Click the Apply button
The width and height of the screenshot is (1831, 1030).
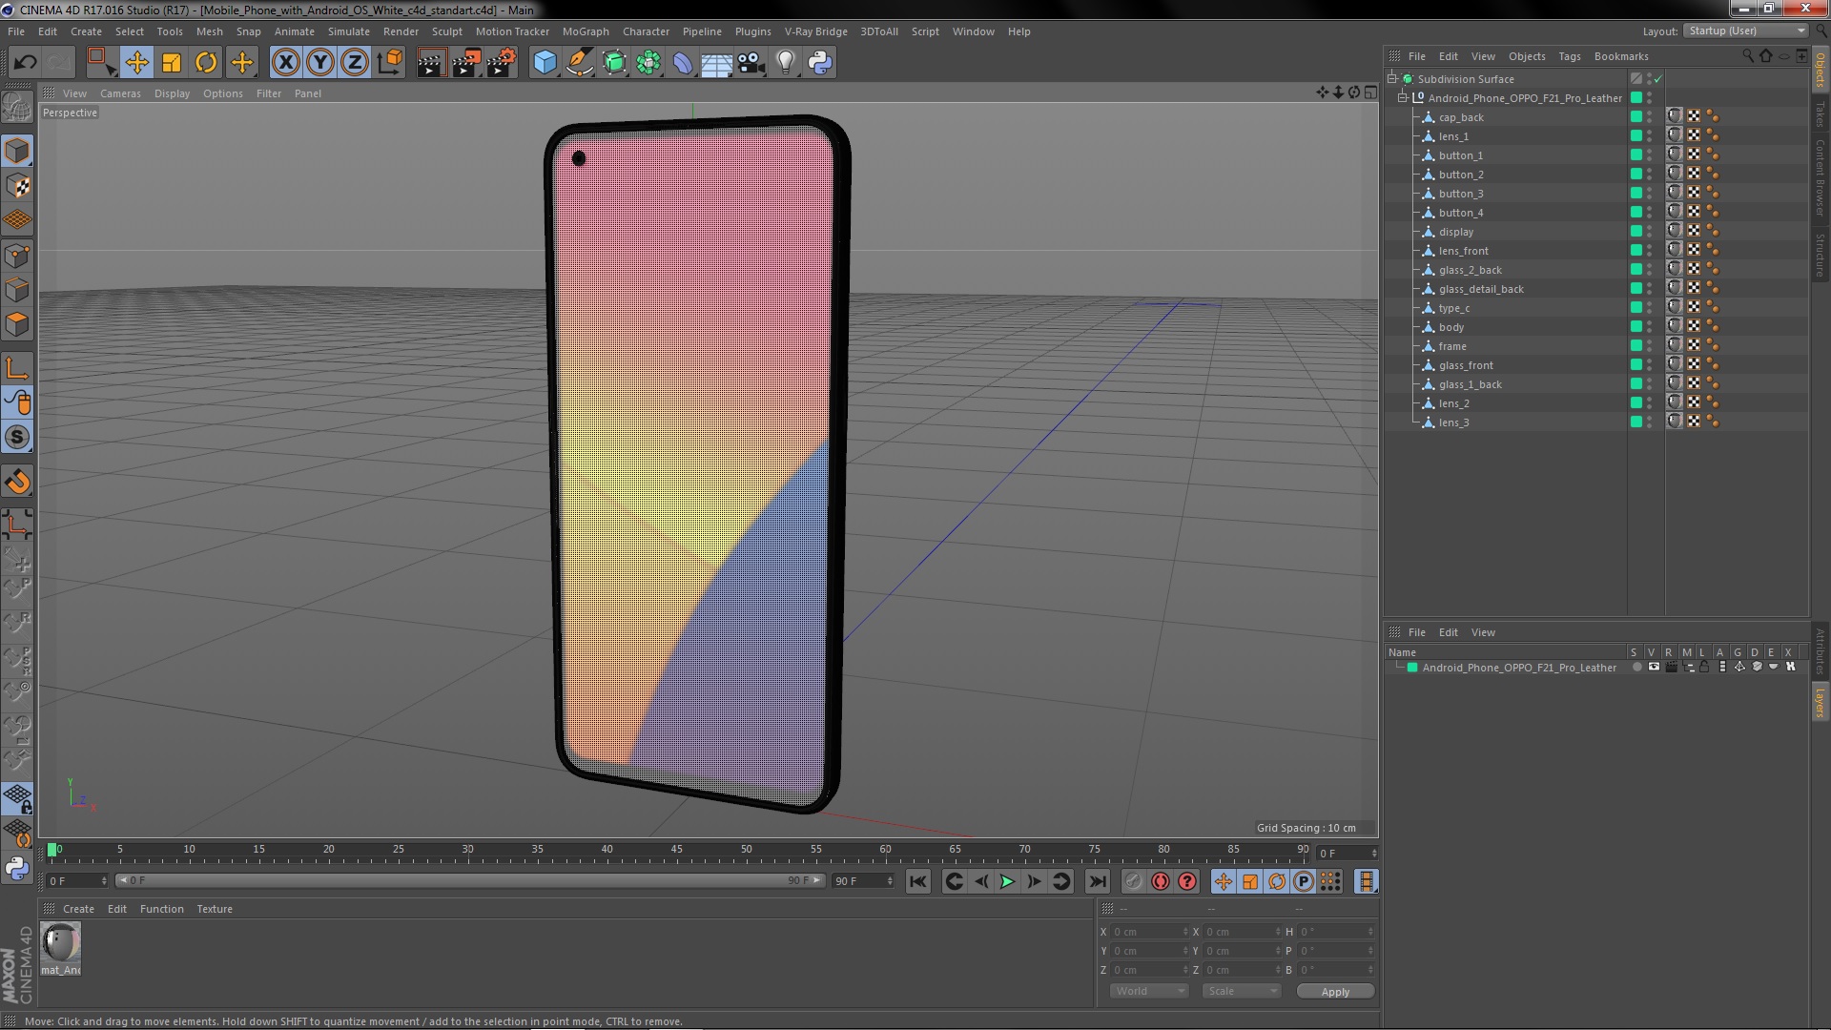coord(1335,991)
